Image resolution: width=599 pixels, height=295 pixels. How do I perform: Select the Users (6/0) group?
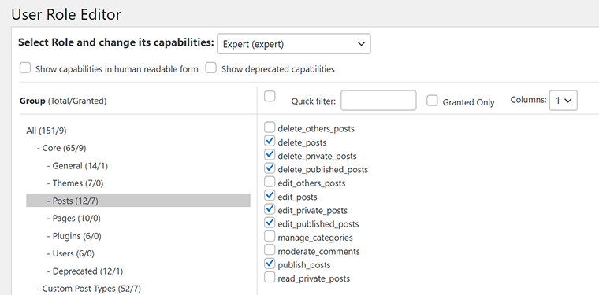tap(71, 253)
